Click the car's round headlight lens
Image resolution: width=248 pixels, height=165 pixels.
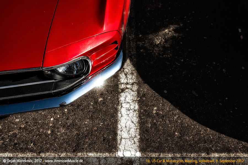click(72, 68)
